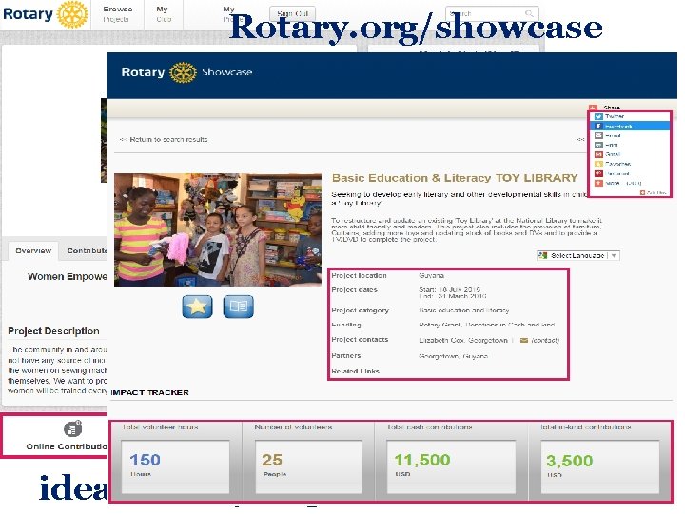
Task: Click the Project Description heading in ideas page
Action: [x=53, y=331]
